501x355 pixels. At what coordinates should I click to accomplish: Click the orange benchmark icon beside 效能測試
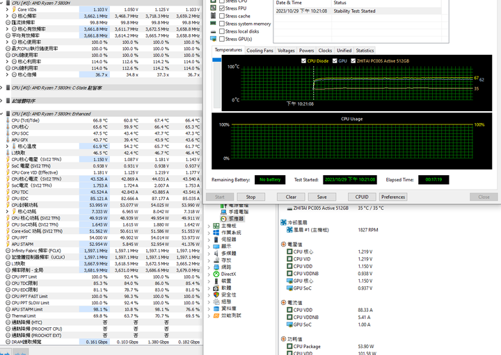pyautogui.click(x=216, y=315)
